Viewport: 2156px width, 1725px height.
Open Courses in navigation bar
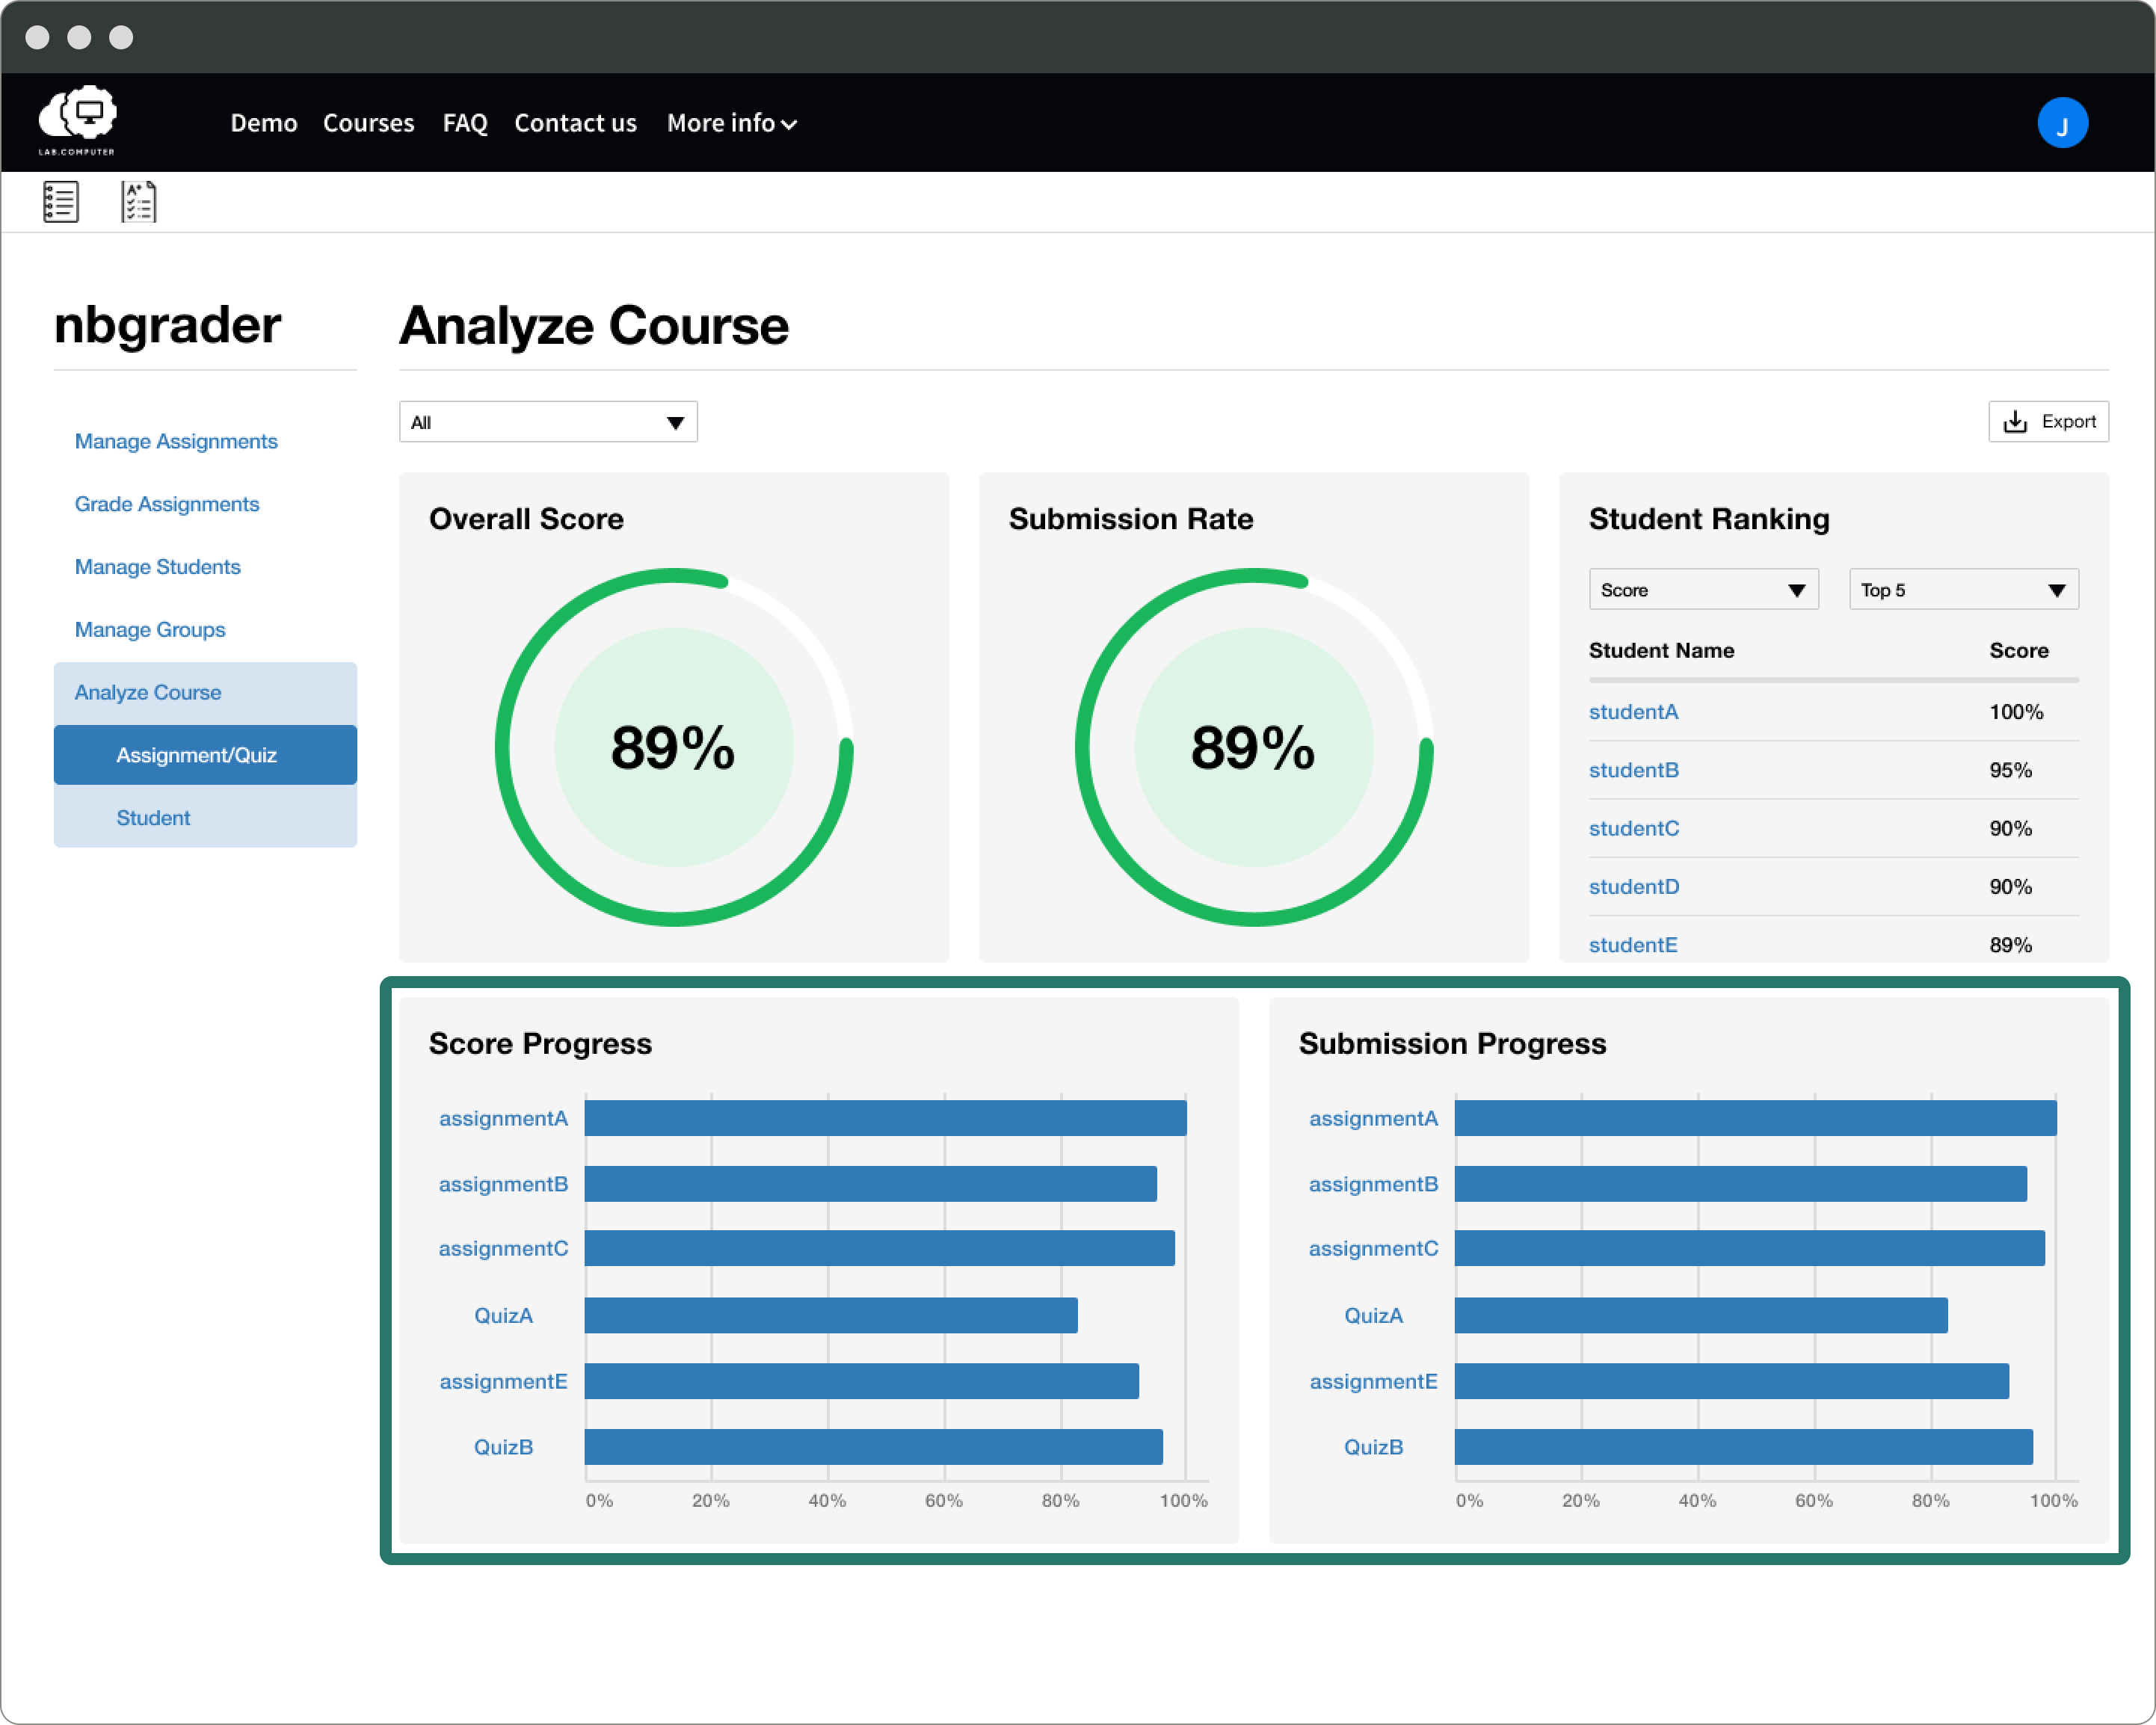point(368,123)
